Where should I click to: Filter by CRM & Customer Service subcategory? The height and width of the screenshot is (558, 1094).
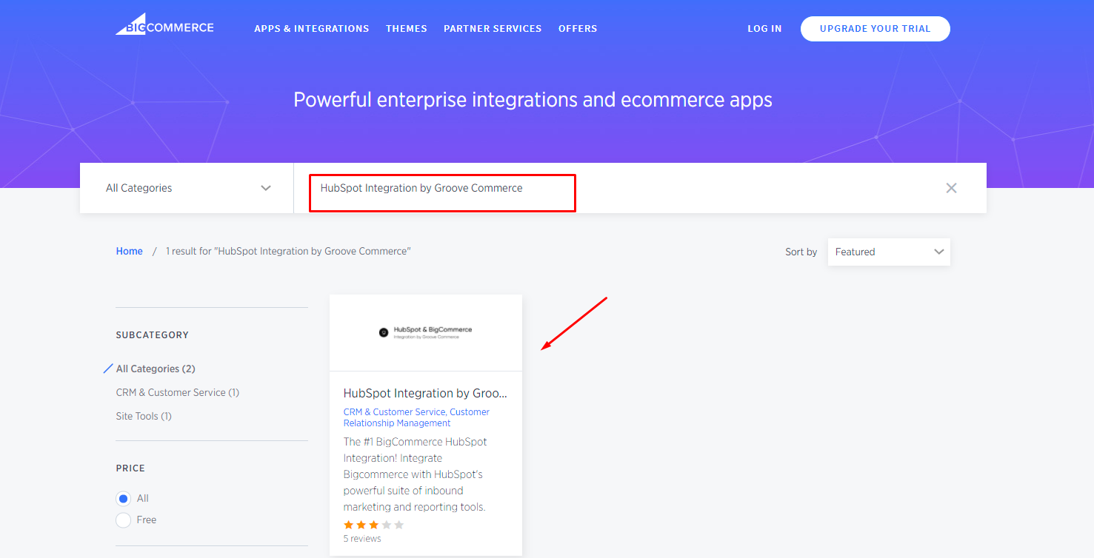click(177, 392)
